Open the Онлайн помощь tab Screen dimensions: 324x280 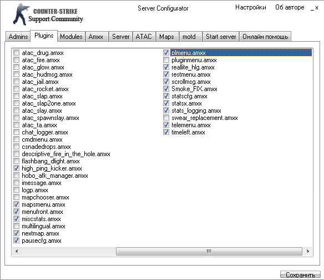(265, 37)
